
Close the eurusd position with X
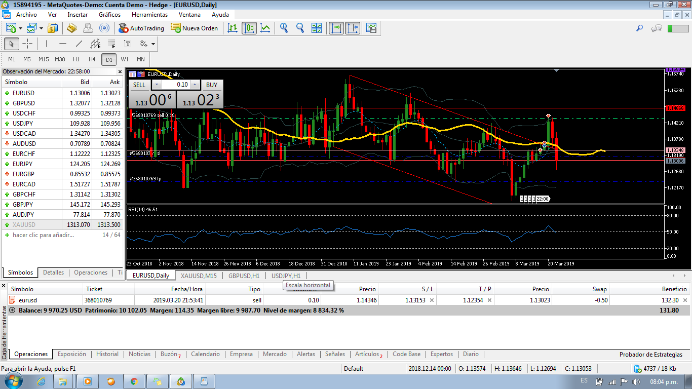[685, 300]
